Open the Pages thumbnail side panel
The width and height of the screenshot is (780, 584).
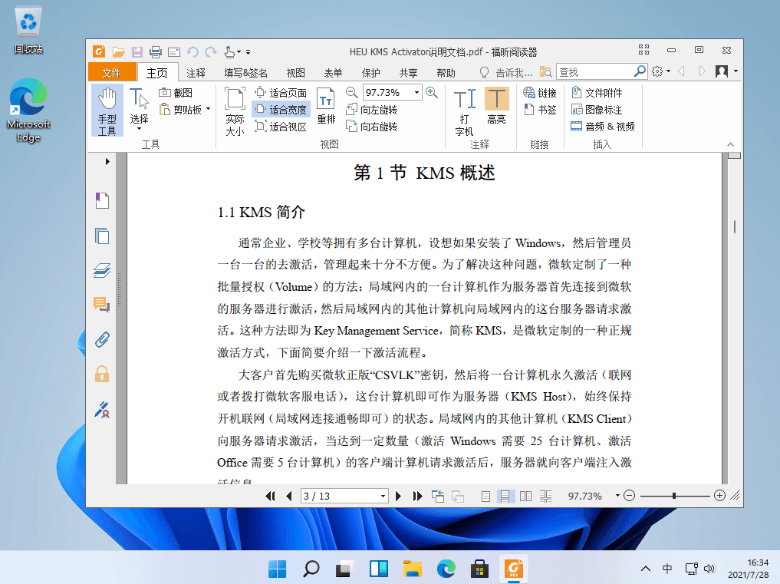click(x=102, y=236)
